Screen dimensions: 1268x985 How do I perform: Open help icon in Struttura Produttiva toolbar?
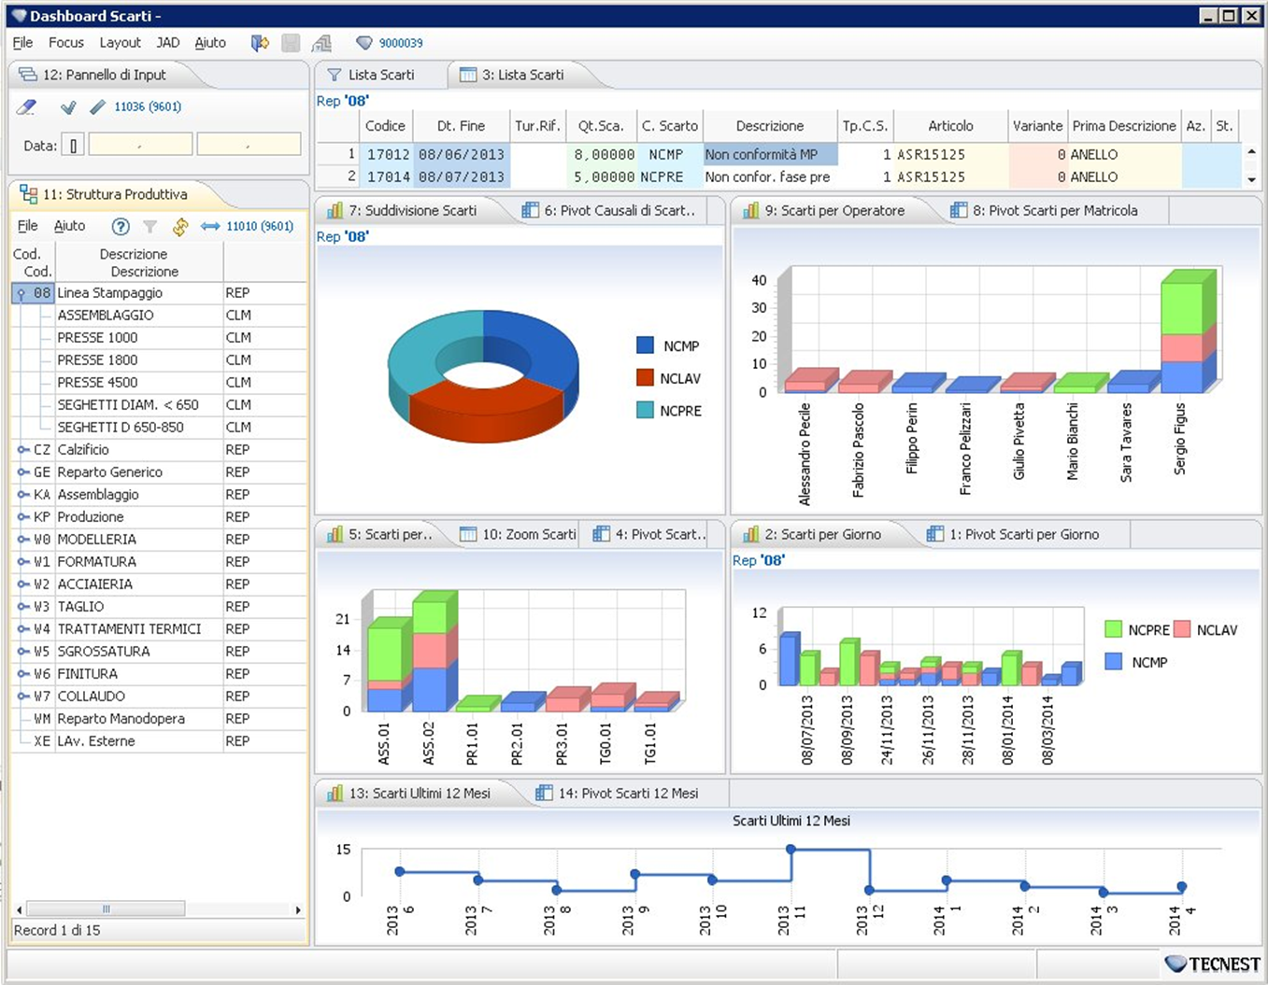pyautogui.click(x=121, y=226)
